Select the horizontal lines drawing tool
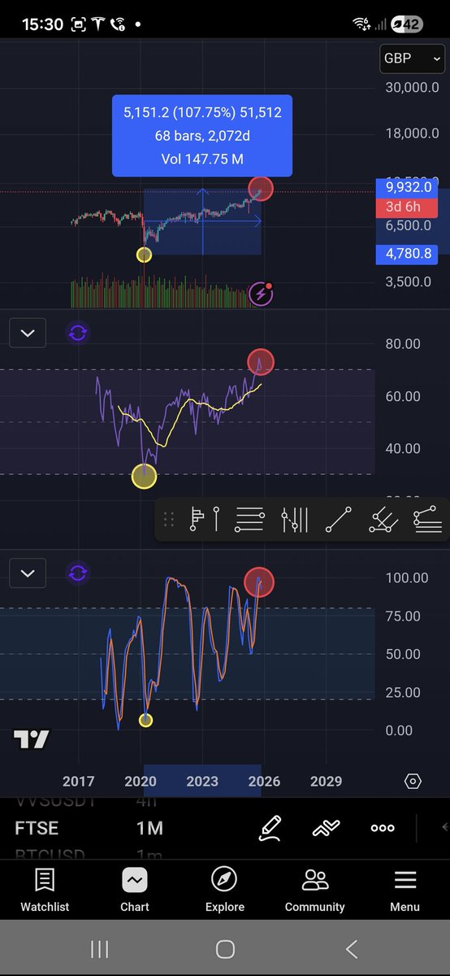The width and height of the screenshot is (450, 976). pos(249,519)
